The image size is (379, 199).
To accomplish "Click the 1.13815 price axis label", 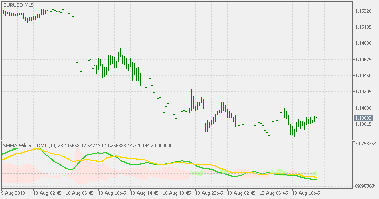I will [x=363, y=124].
